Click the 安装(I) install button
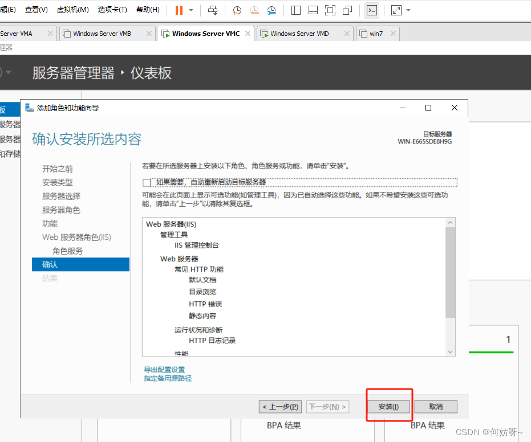The image size is (531, 442). click(x=388, y=407)
